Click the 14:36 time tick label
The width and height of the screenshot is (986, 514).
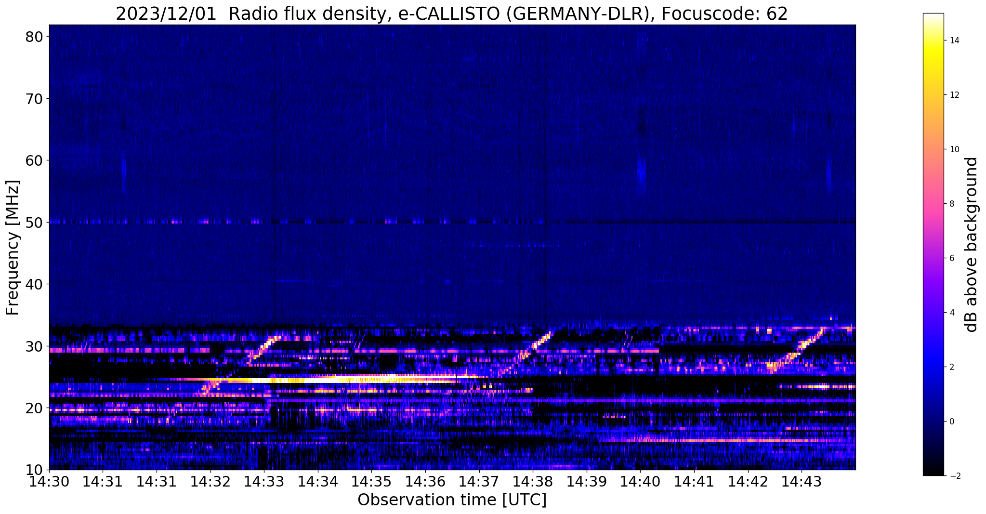pyautogui.click(x=425, y=482)
